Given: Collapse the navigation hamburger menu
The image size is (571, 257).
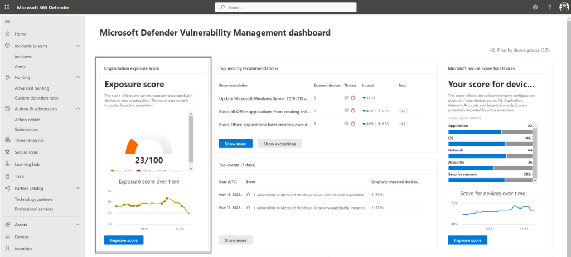Looking at the screenshot, I should tap(7, 22).
